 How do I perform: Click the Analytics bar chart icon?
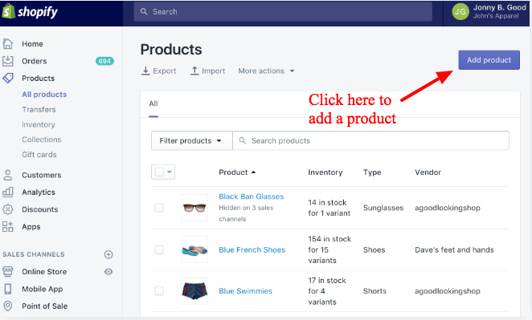click(8, 192)
